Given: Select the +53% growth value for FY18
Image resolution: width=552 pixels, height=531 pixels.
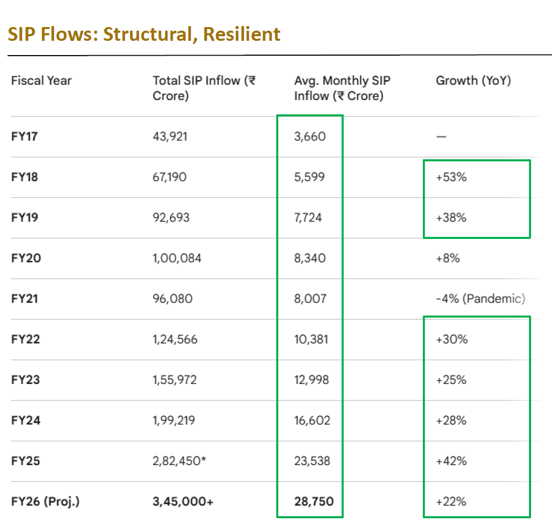Looking at the screenshot, I should [451, 177].
